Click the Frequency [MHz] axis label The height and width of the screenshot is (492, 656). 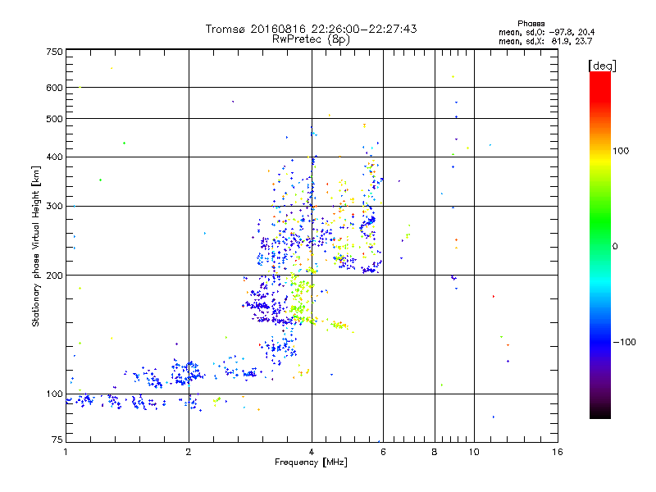point(311,463)
